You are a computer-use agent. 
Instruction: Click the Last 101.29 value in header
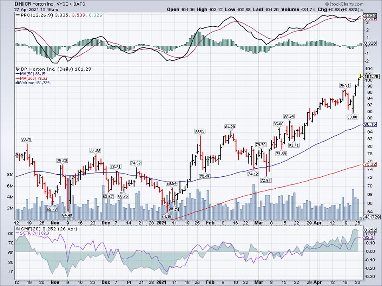[x=266, y=10]
